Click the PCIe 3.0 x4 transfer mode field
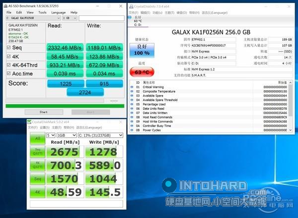 tap(214, 57)
